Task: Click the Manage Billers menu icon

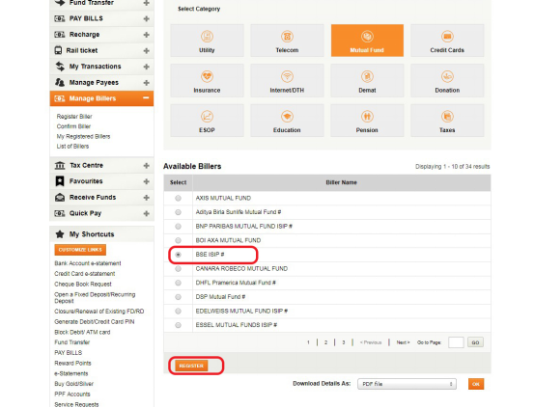Action: [60, 98]
